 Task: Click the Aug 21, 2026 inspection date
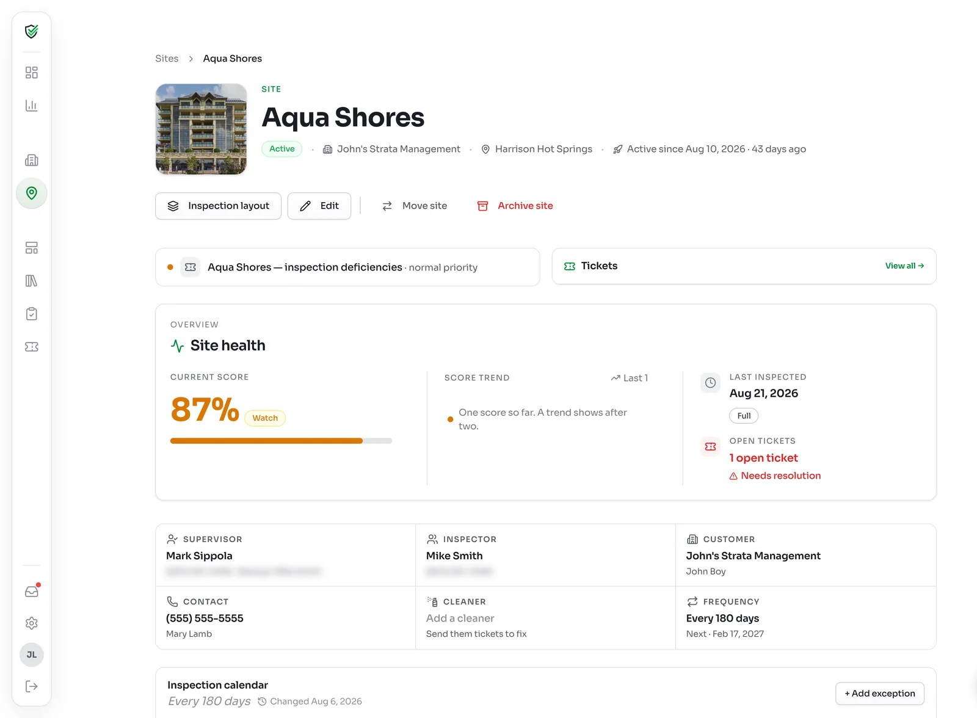point(764,394)
